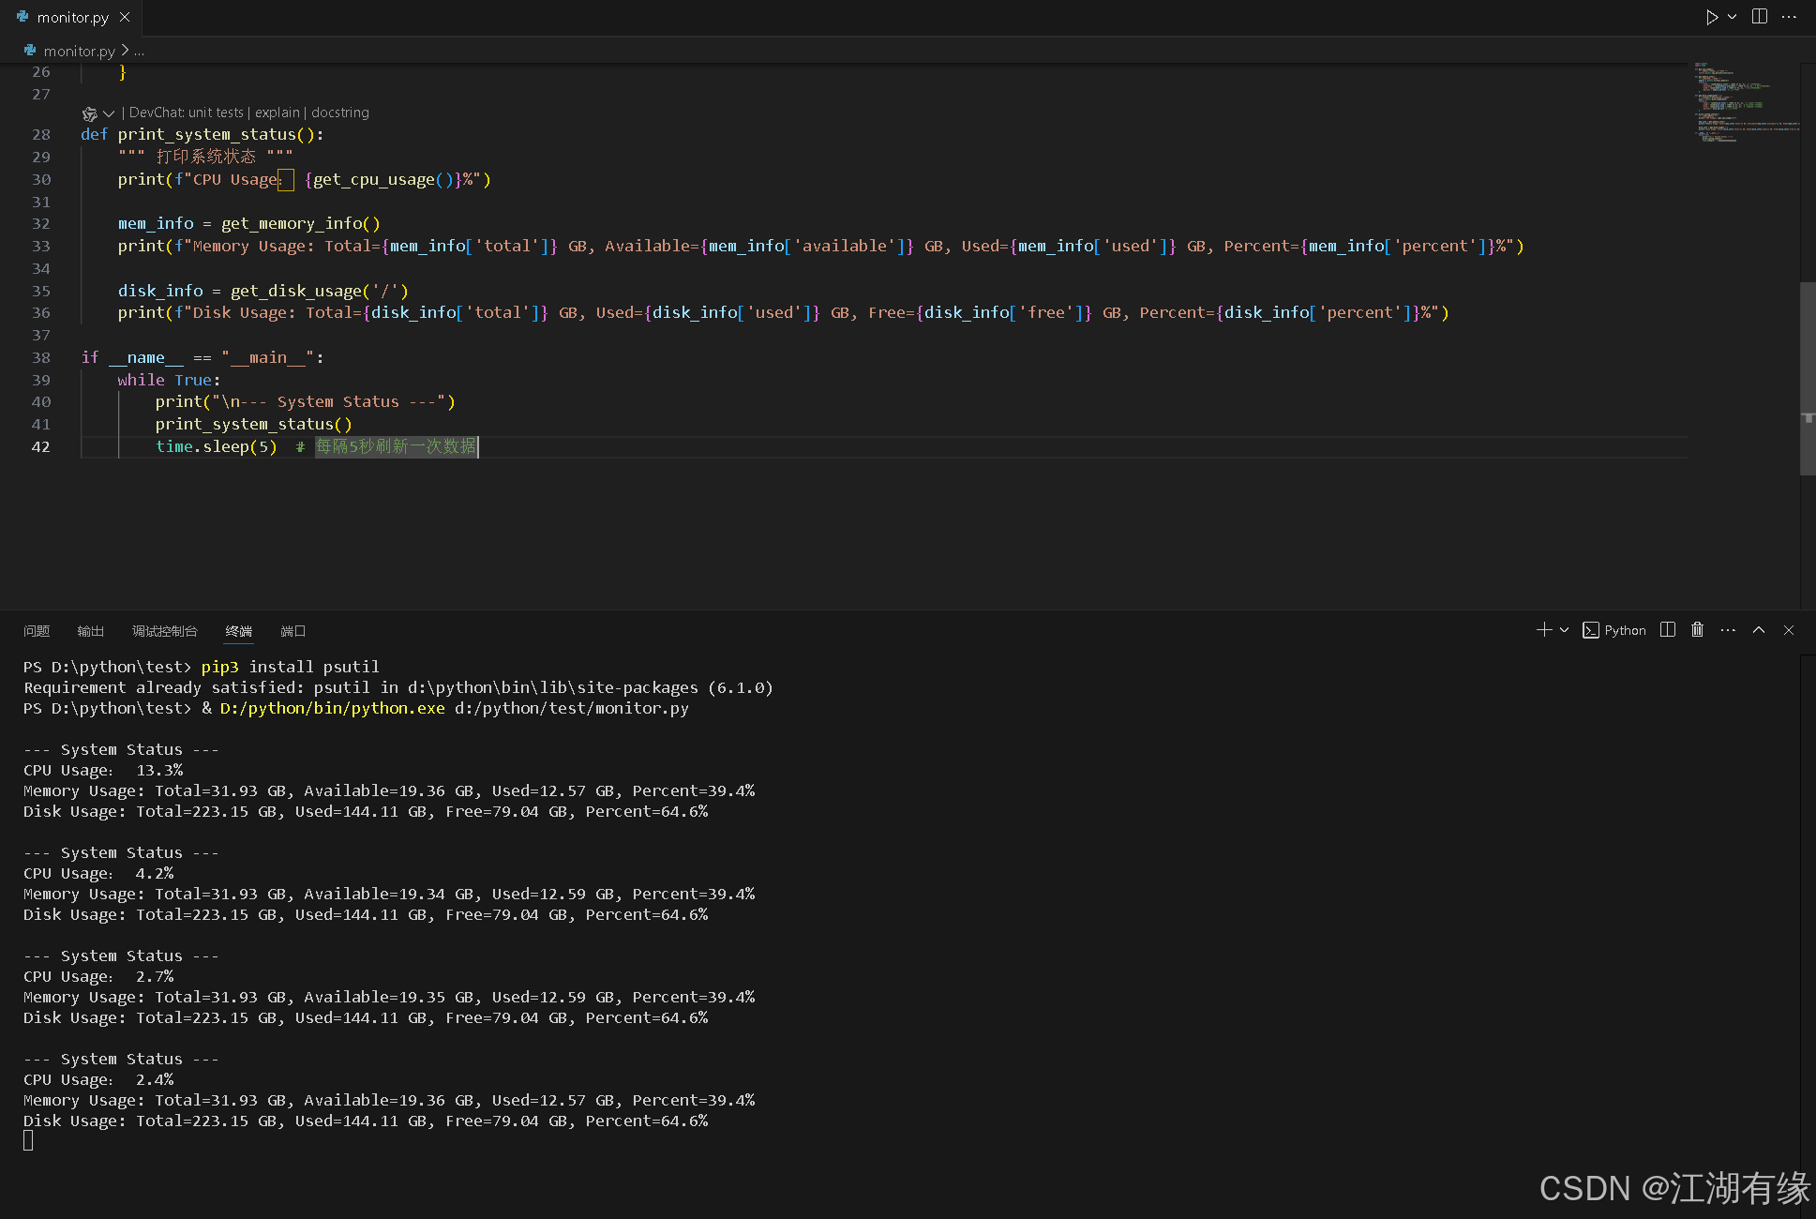Click the DevChat gear icon above print_system_status
This screenshot has height=1219, width=1816.
(x=89, y=113)
